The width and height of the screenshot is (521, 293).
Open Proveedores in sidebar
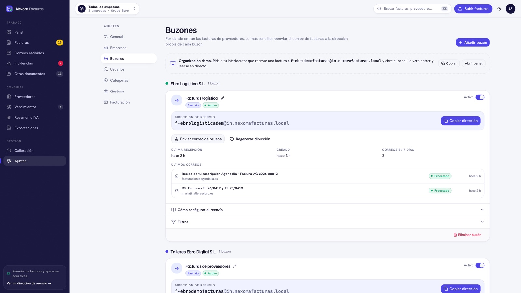tap(35, 97)
